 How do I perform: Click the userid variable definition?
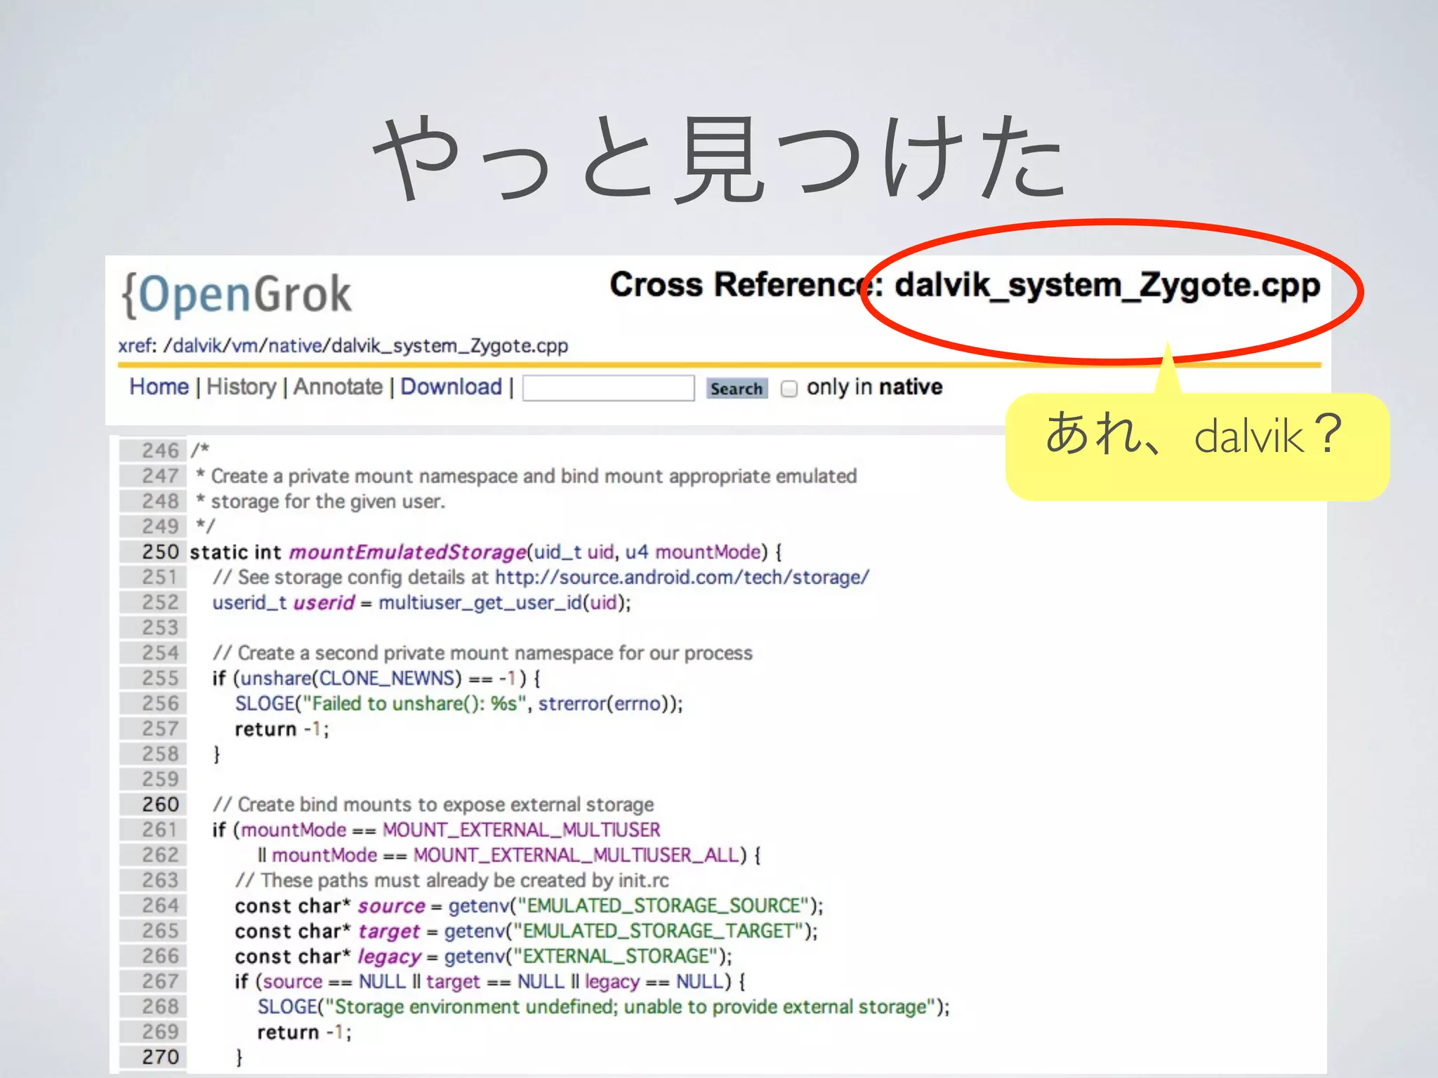pyautogui.click(x=324, y=603)
